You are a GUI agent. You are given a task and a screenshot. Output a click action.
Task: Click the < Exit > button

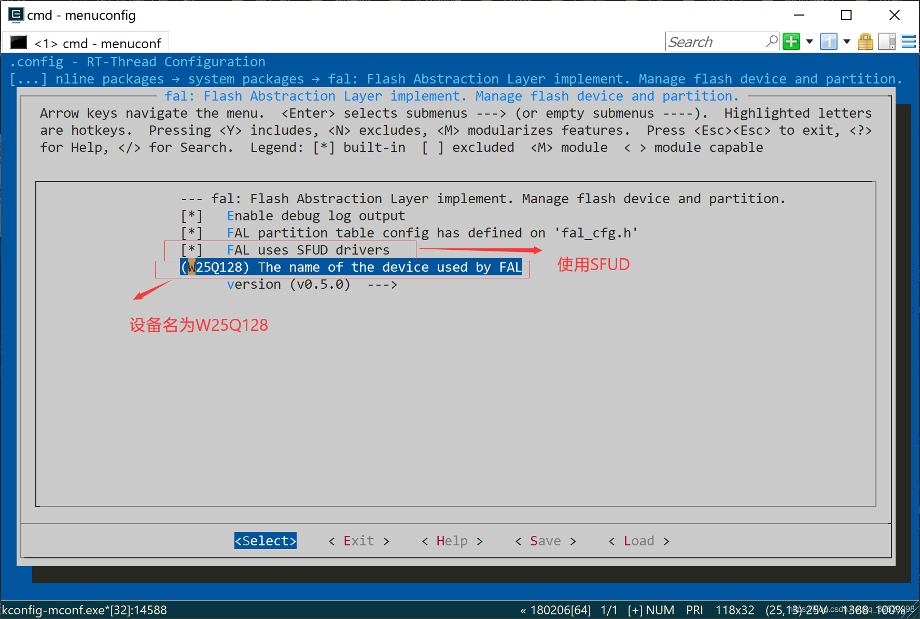click(359, 541)
